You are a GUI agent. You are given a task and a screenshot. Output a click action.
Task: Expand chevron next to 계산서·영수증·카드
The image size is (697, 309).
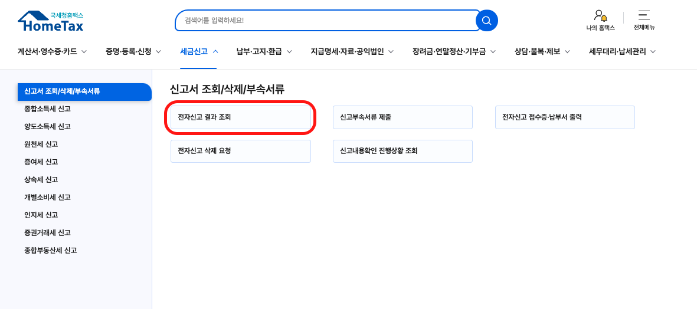84,52
